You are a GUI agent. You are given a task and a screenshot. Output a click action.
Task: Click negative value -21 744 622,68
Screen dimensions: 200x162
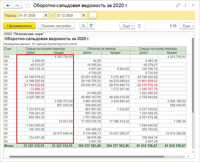pyautogui.click(x=34, y=85)
